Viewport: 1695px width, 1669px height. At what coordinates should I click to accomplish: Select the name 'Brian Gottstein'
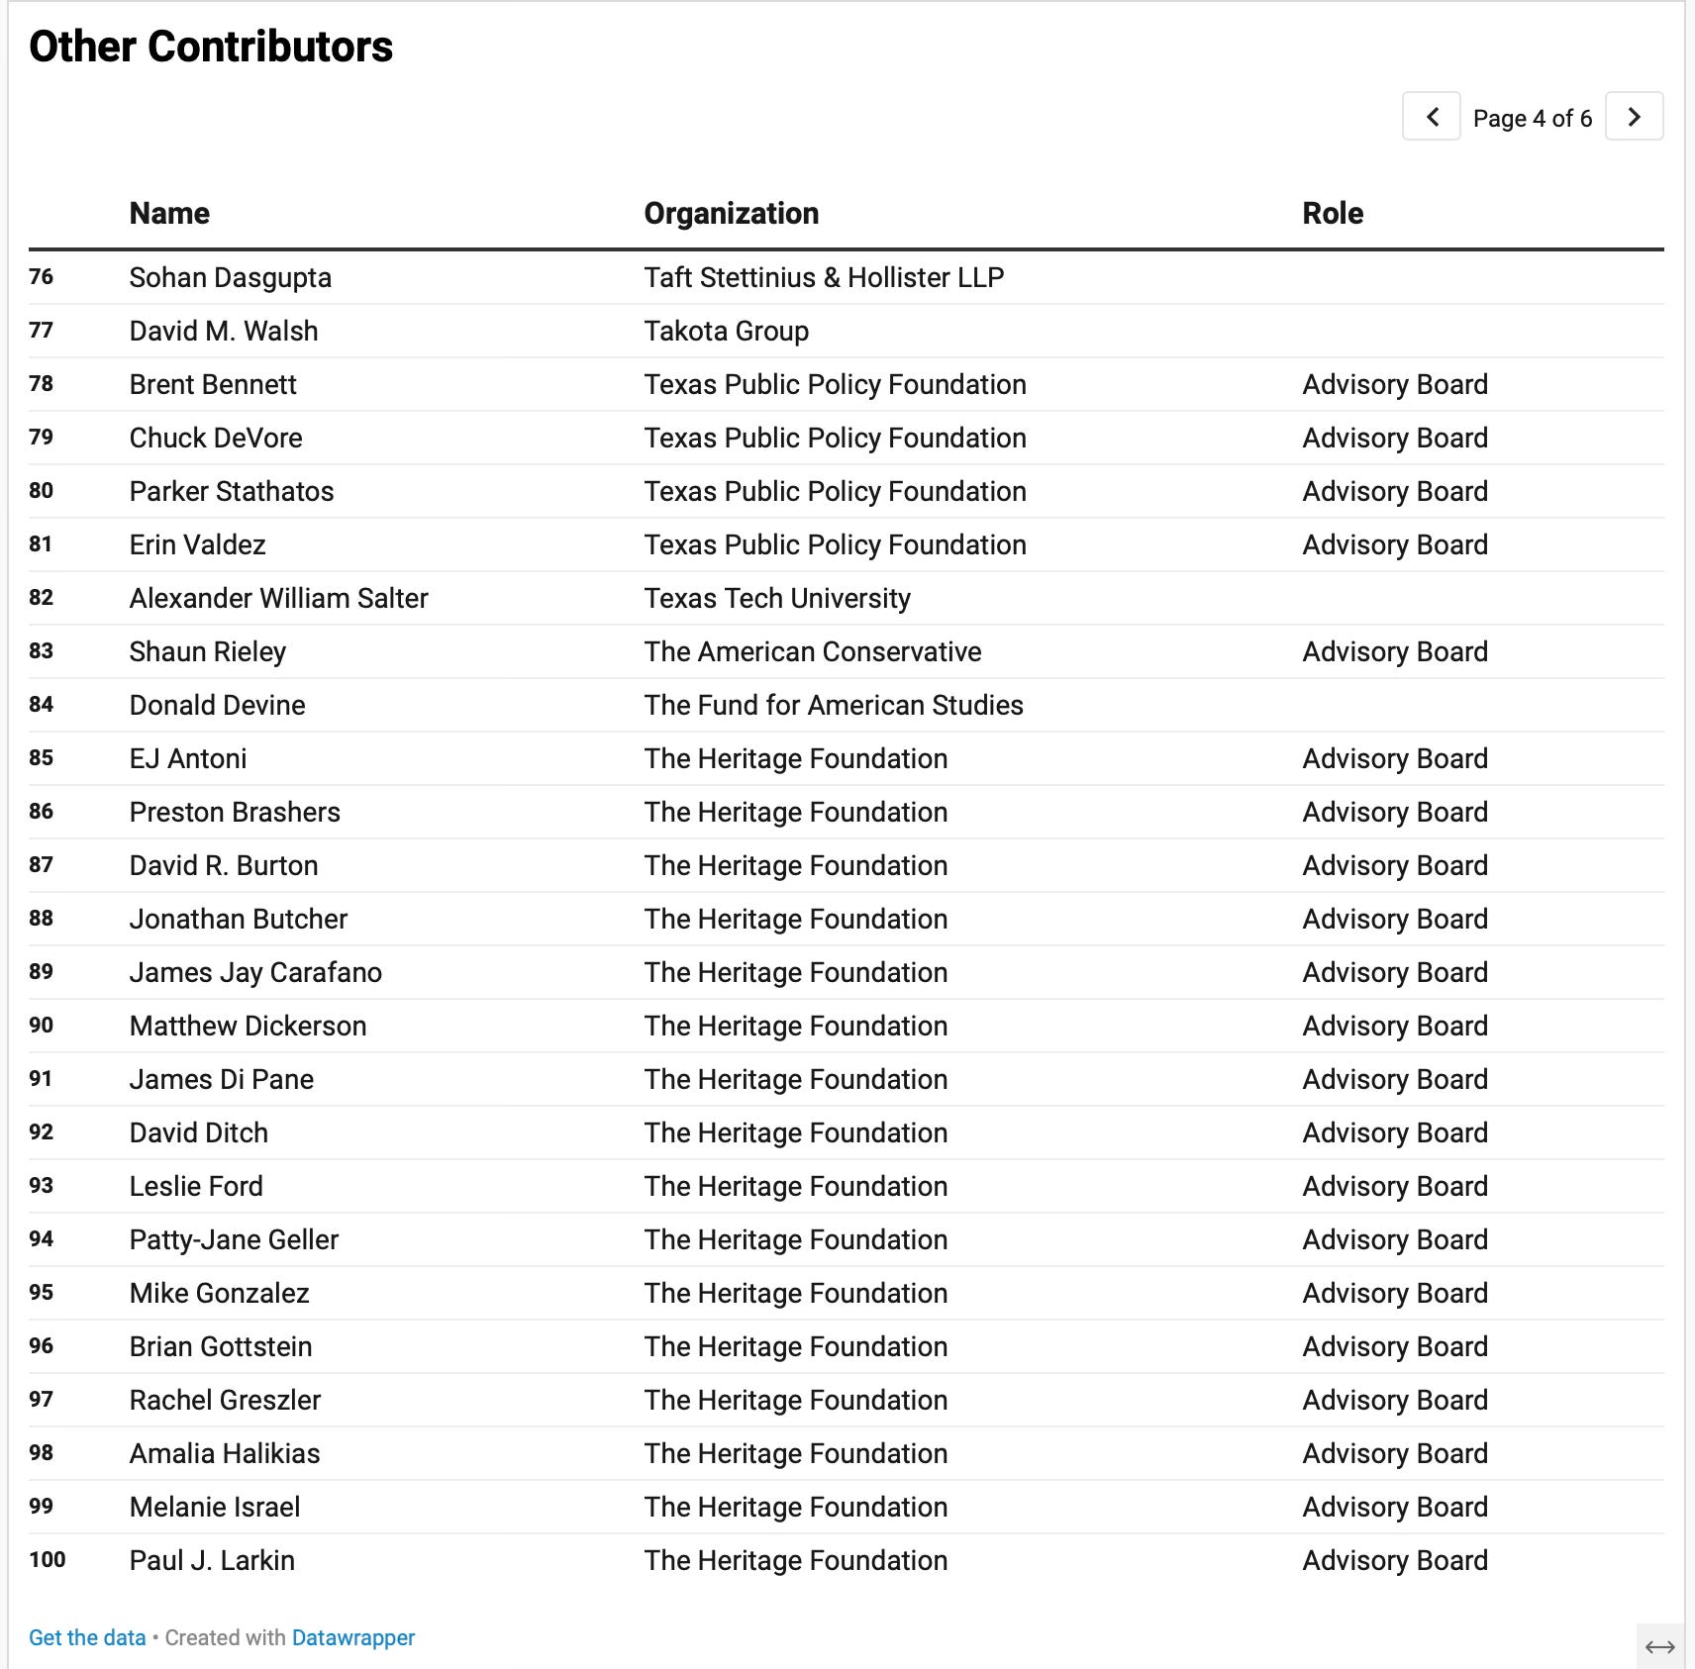221,1346
